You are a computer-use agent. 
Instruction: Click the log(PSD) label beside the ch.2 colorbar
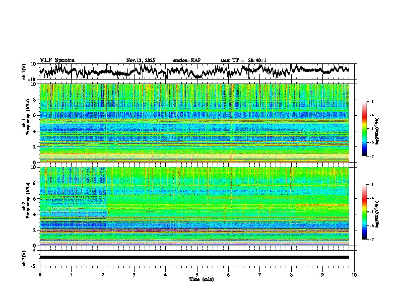(377, 214)
